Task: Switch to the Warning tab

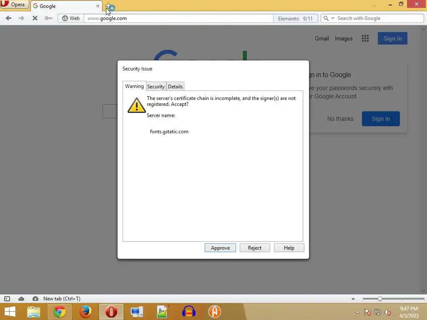Action: 134,86
